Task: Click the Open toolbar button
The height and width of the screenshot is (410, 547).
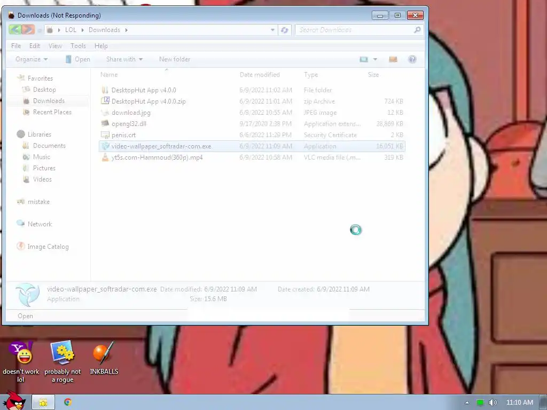Action: click(78, 59)
